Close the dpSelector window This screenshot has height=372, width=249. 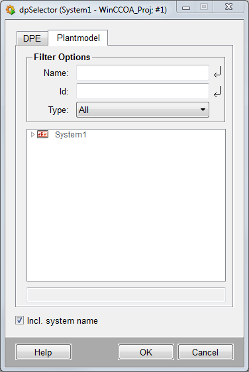pyautogui.click(x=228, y=7)
